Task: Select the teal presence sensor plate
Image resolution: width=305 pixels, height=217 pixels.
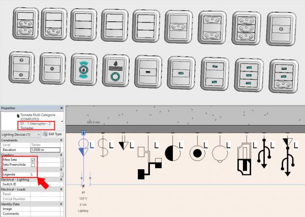Action: (x=84, y=70)
